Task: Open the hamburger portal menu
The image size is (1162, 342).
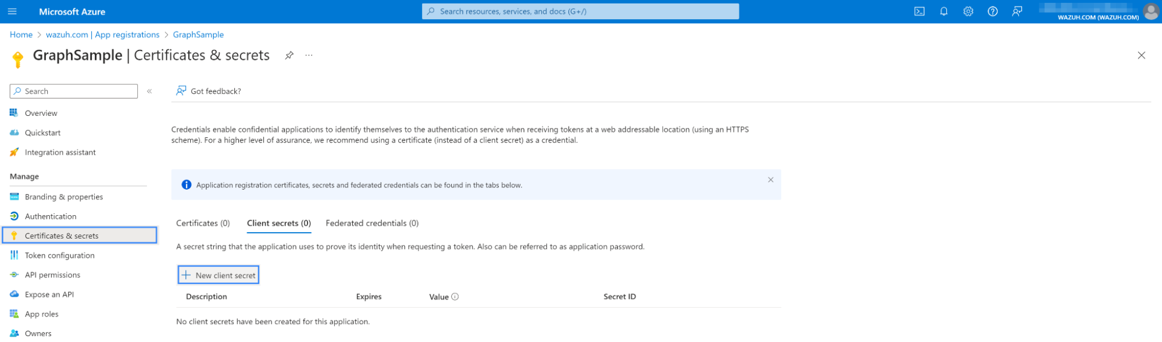Action: pos(12,12)
